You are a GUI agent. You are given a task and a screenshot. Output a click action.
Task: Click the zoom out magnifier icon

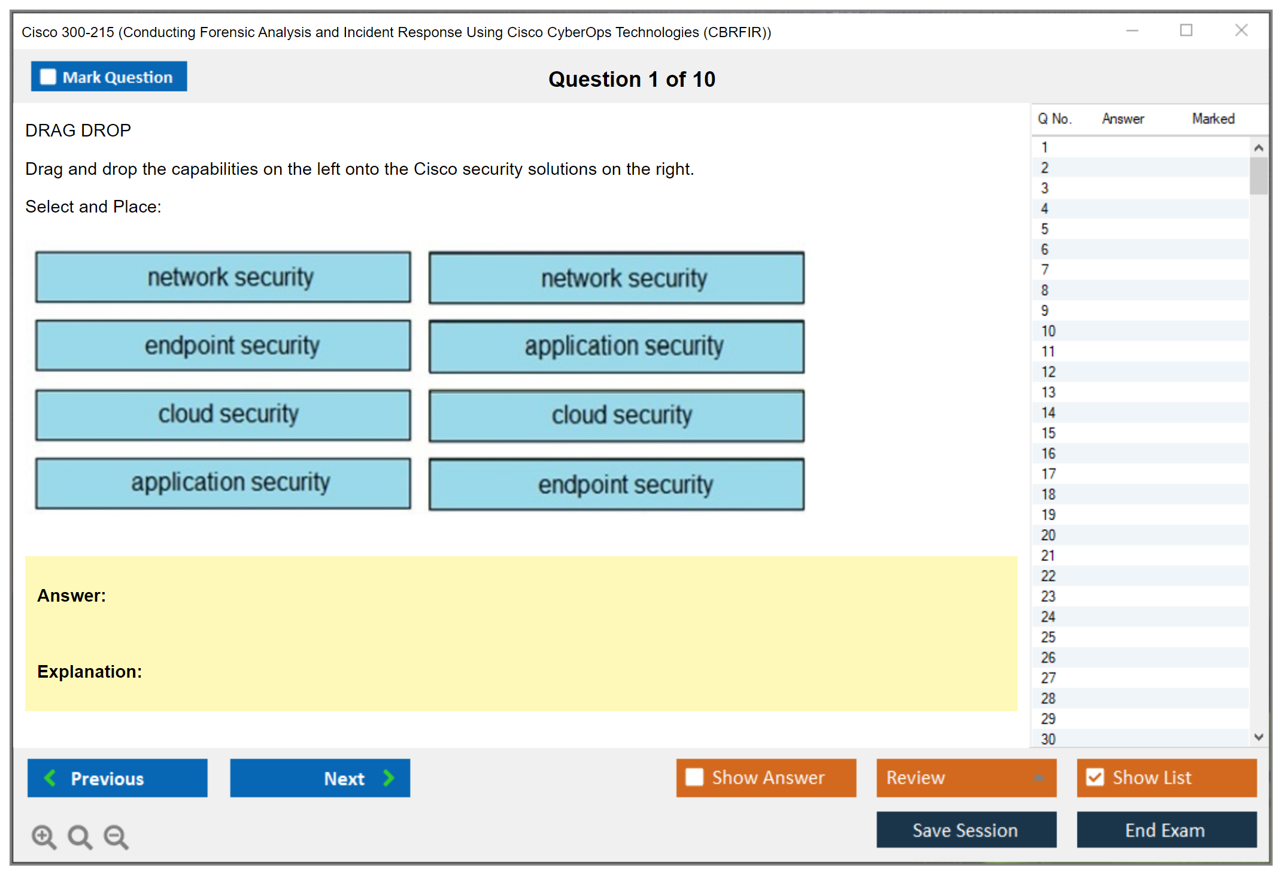point(116,836)
